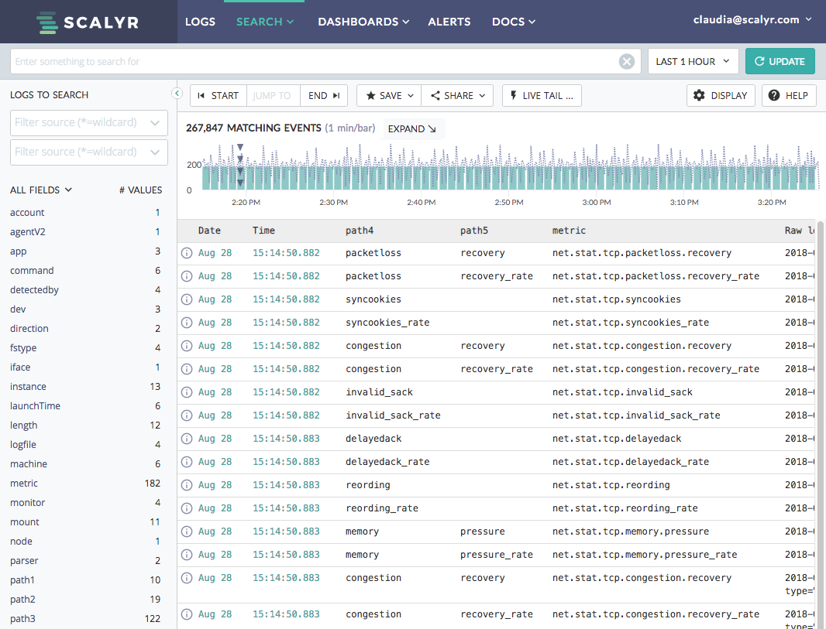Click the Scalyr logo icon
Viewport: 826px width, 629px height.
pyautogui.click(x=47, y=22)
